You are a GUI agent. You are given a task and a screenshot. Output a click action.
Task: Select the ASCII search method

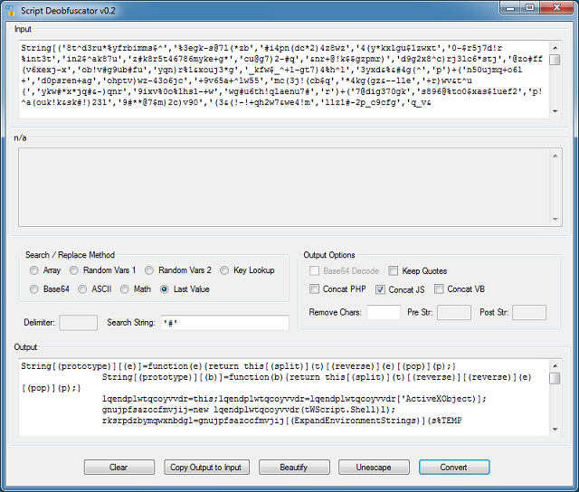click(x=84, y=289)
